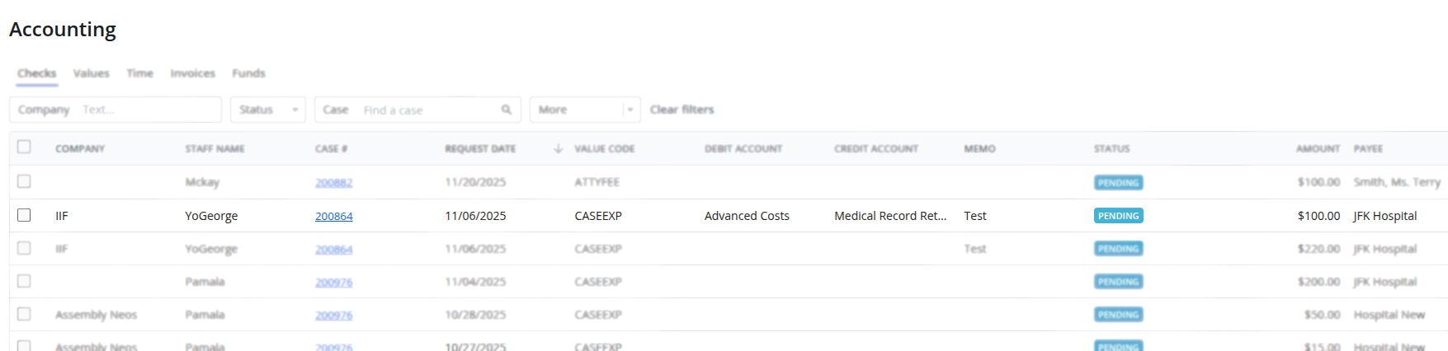Select the checkbox for the $100.00 JFK Hospital row
Viewport: 1448px width, 351px height.
click(x=24, y=215)
